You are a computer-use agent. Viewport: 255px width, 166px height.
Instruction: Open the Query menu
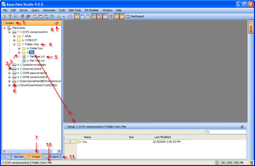click(x=35, y=10)
